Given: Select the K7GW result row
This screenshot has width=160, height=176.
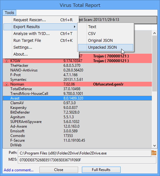Looking at the screenshot, I should pyautogui.click(x=77, y=61).
